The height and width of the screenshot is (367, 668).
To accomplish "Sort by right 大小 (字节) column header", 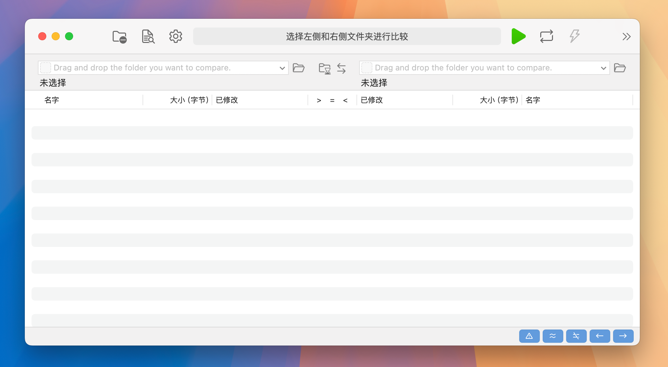I will tap(499, 100).
